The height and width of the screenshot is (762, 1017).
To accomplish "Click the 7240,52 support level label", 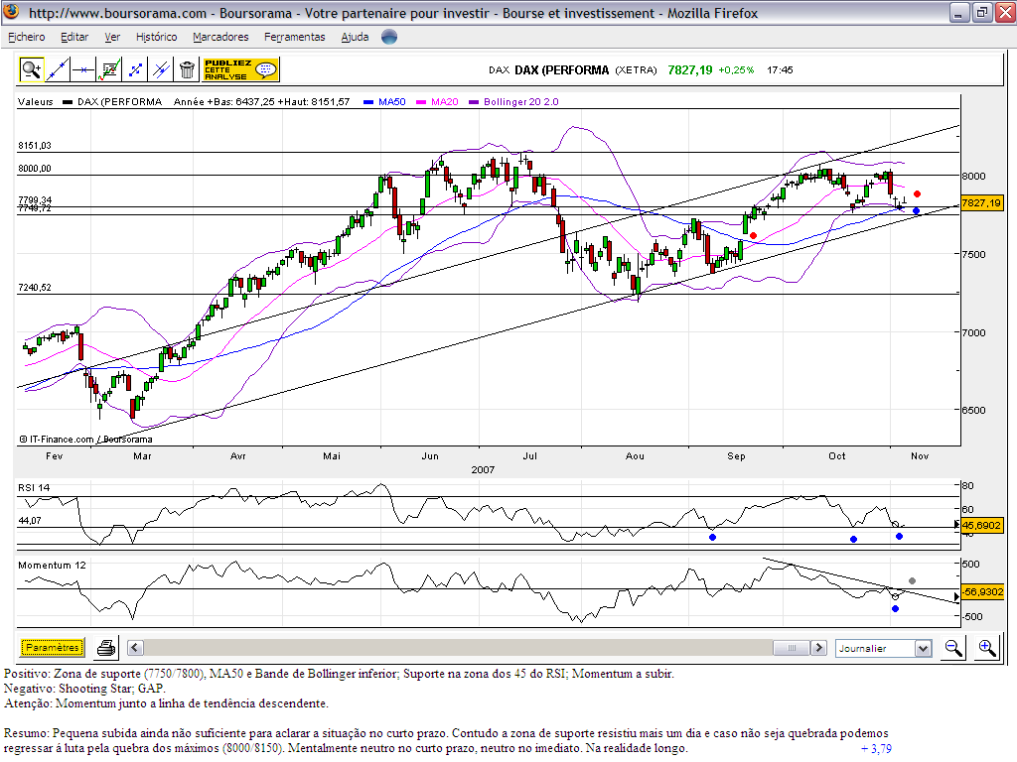I will pyautogui.click(x=35, y=287).
